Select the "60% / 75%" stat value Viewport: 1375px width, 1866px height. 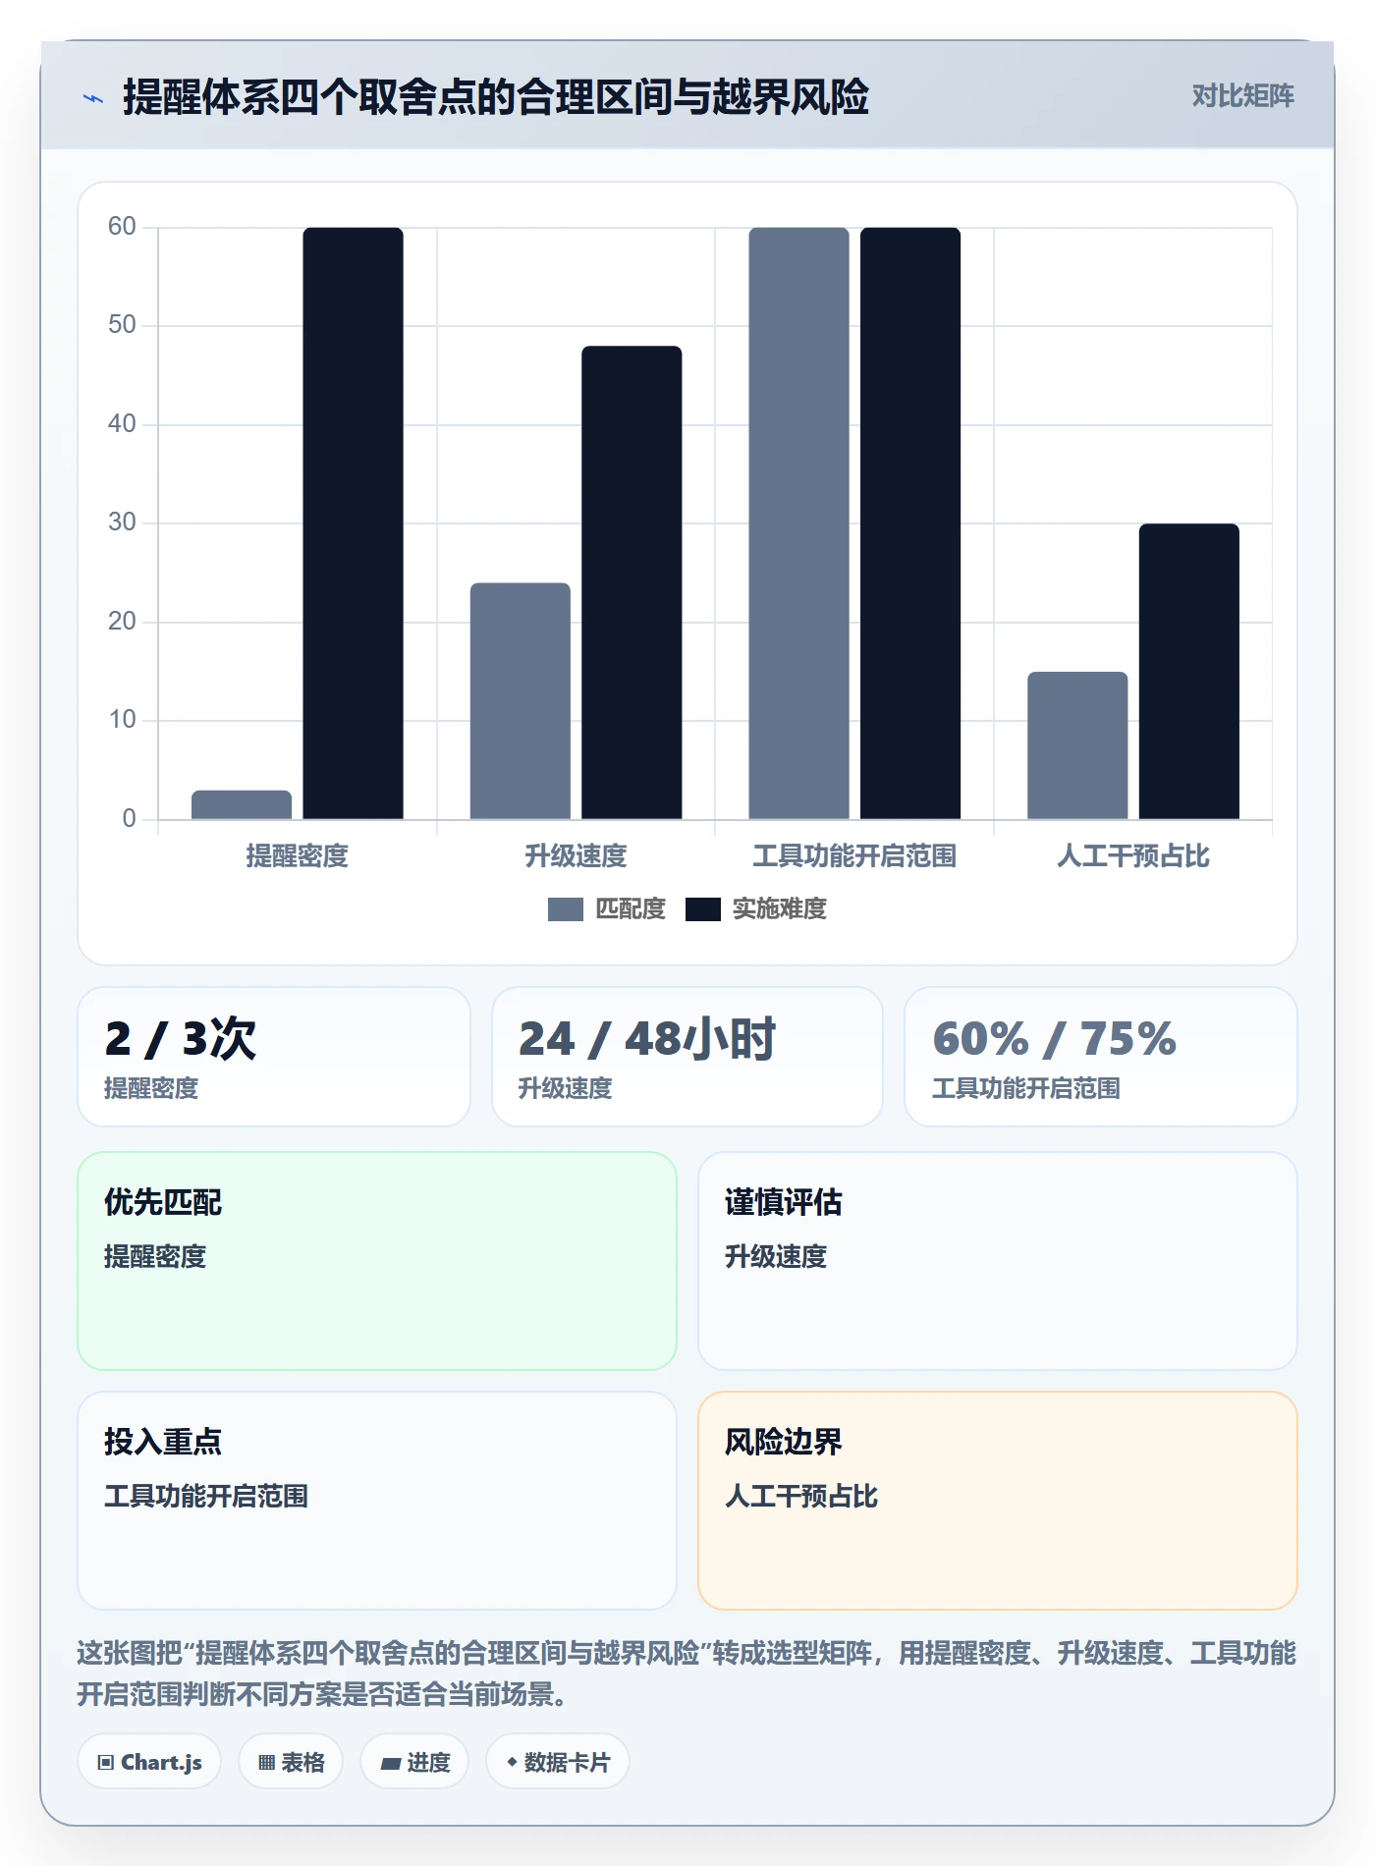1054,1039
